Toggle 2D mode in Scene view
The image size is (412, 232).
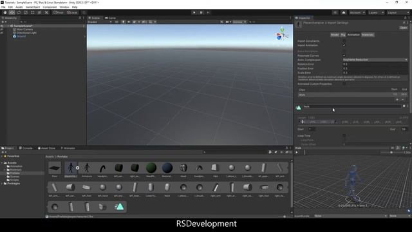(117, 22)
